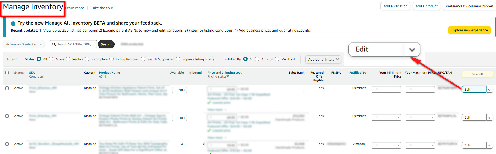Viewport: 496px width, 154px height.
Task: Click the first row Your Maximum Price field
Action: click(x=420, y=89)
